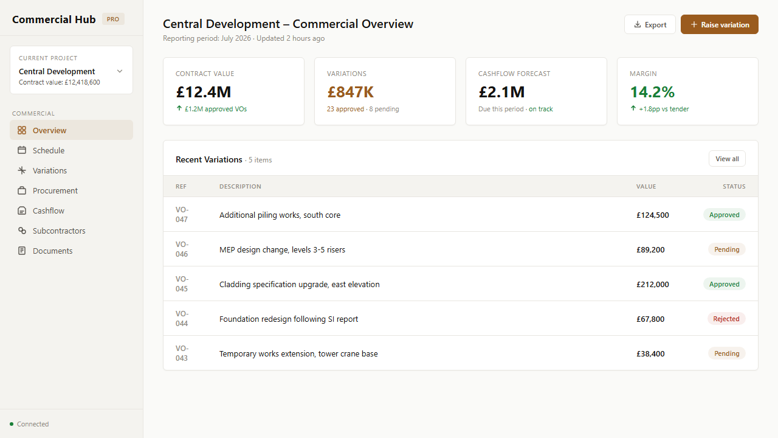Open the Documents section
The width and height of the screenshot is (778, 438).
coord(71,251)
